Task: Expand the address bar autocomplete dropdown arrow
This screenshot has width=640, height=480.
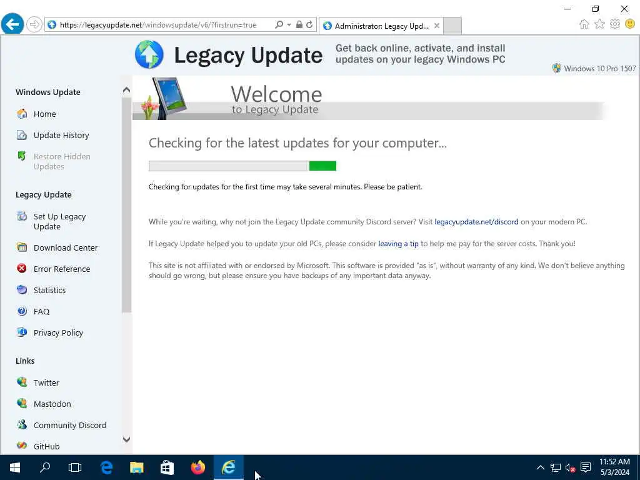Action: (x=289, y=25)
